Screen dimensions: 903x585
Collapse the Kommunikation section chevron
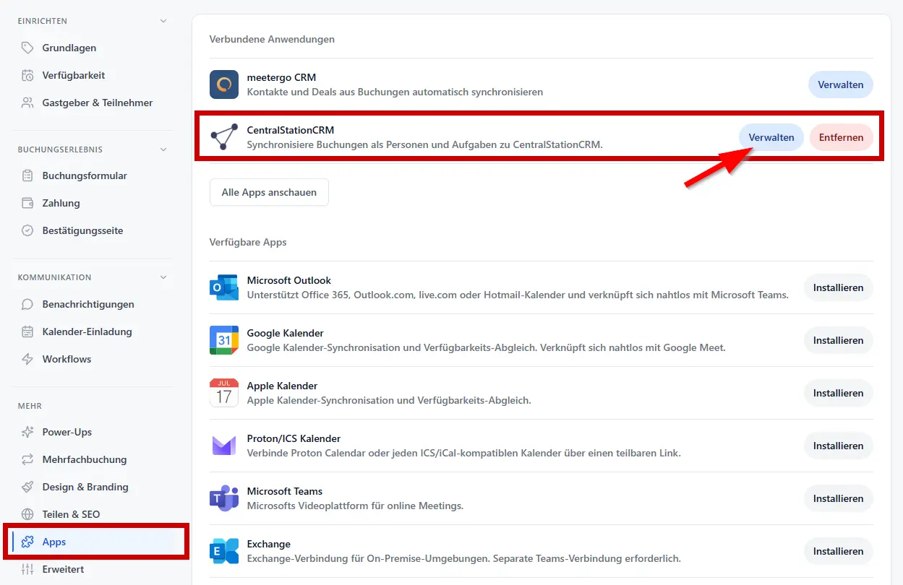pyautogui.click(x=163, y=277)
